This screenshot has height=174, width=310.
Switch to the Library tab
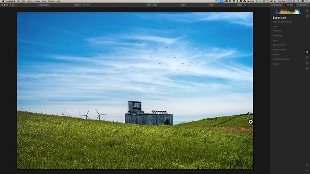click(x=277, y=5)
